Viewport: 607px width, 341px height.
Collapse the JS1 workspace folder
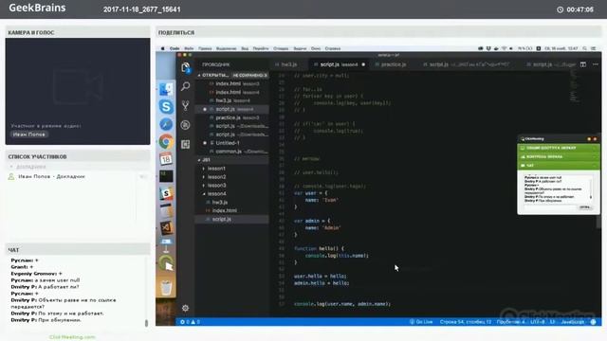[x=199, y=160]
